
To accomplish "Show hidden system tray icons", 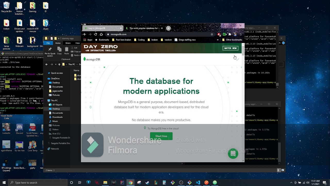I will click(x=291, y=183).
